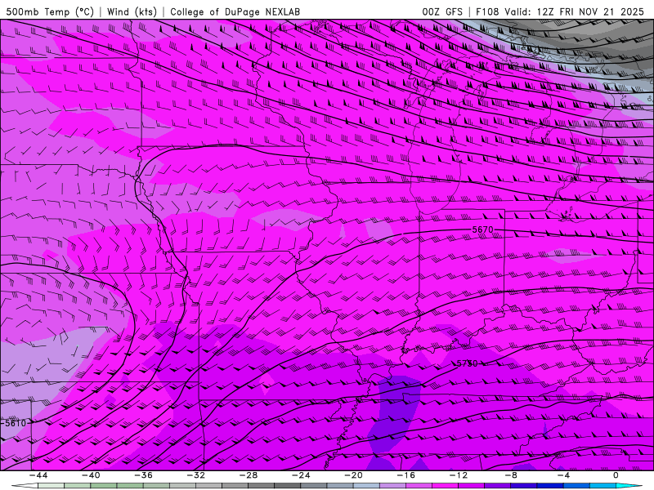This screenshot has width=654, height=490.
Task: Click the -16 colorbar tick label
Action: tap(406, 475)
